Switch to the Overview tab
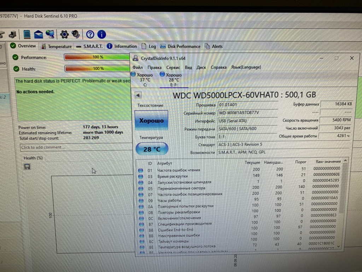362x272 pixels. click(23, 46)
